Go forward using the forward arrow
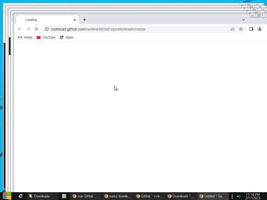 tap(28, 29)
